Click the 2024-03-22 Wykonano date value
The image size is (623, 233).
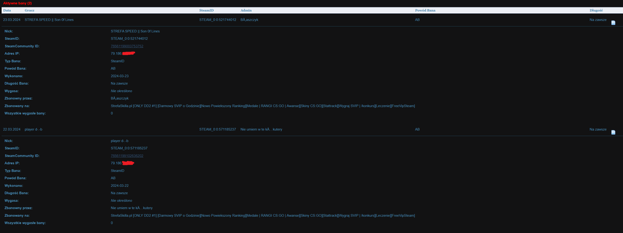click(x=120, y=185)
